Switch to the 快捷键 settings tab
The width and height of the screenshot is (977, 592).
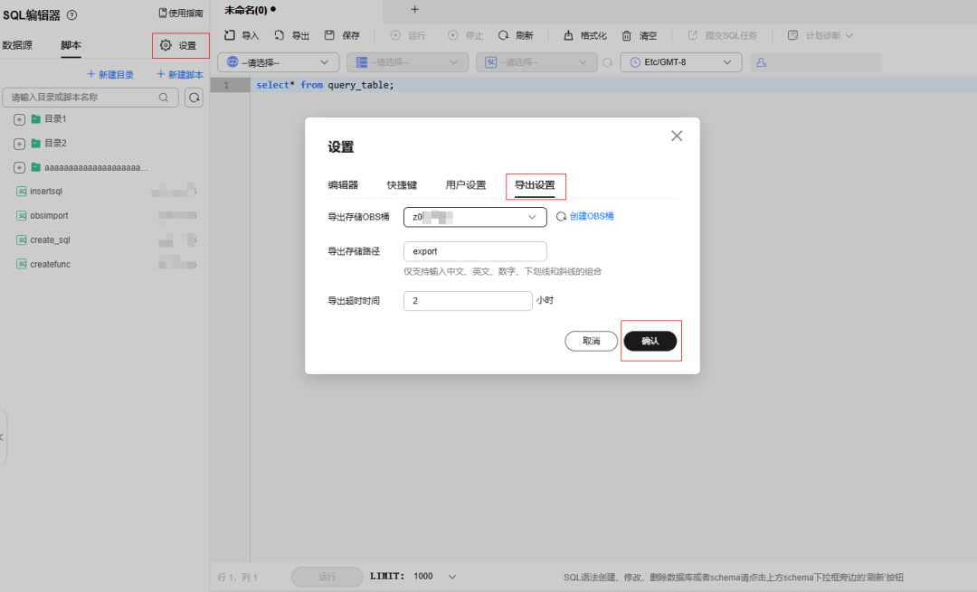(402, 185)
